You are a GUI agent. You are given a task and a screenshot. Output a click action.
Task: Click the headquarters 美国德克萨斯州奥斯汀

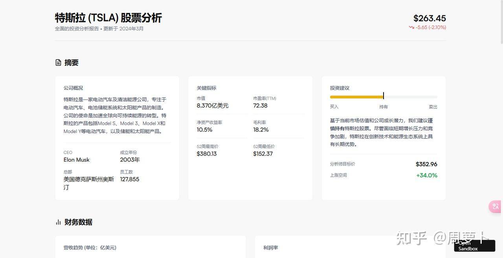pyautogui.click(x=89, y=183)
